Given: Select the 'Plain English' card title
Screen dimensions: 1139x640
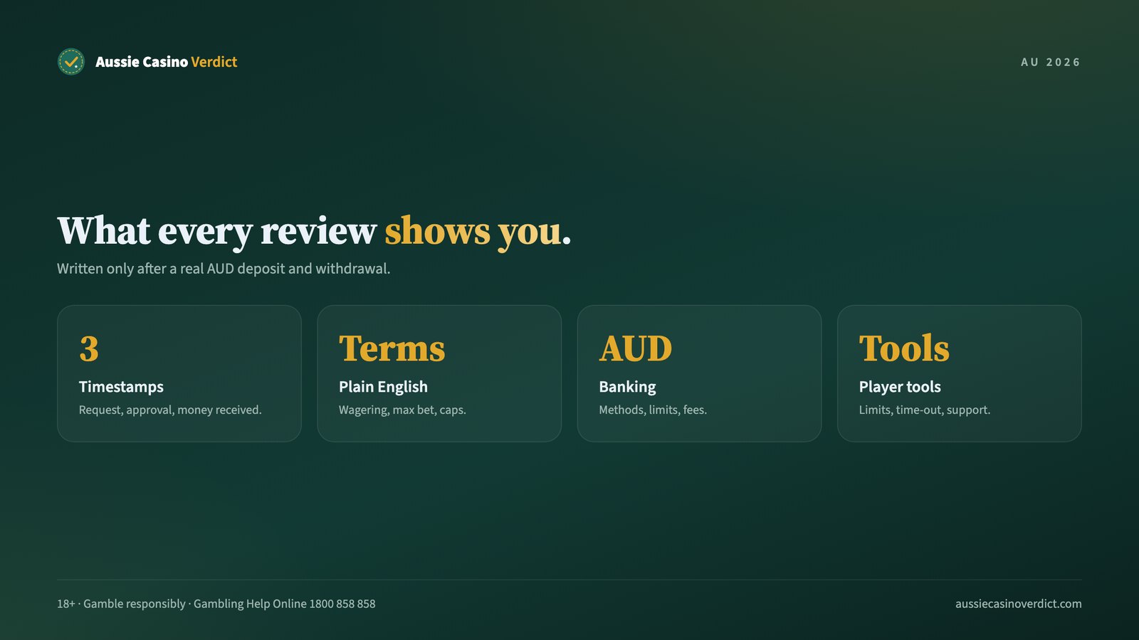Looking at the screenshot, I should point(383,387).
